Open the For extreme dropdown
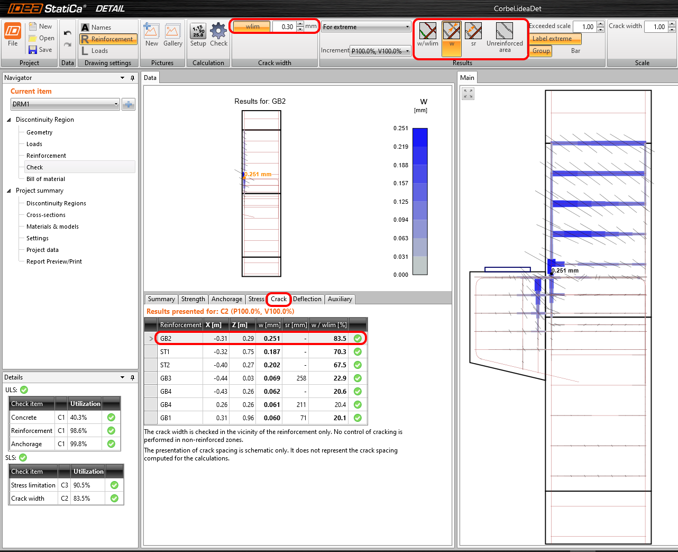The width and height of the screenshot is (678, 552). tap(366, 27)
